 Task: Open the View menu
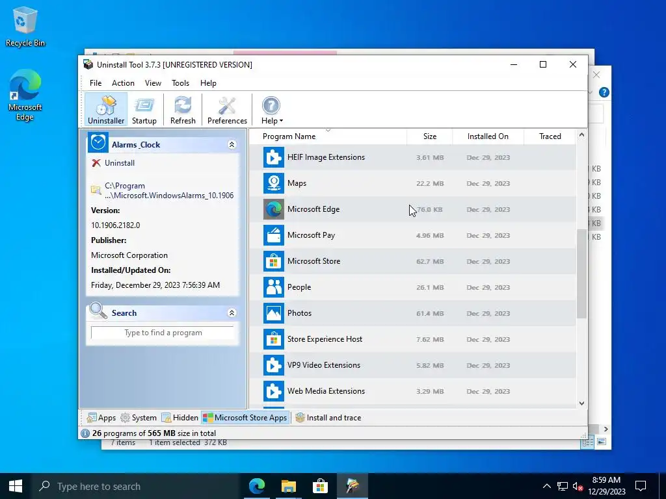point(153,83)
